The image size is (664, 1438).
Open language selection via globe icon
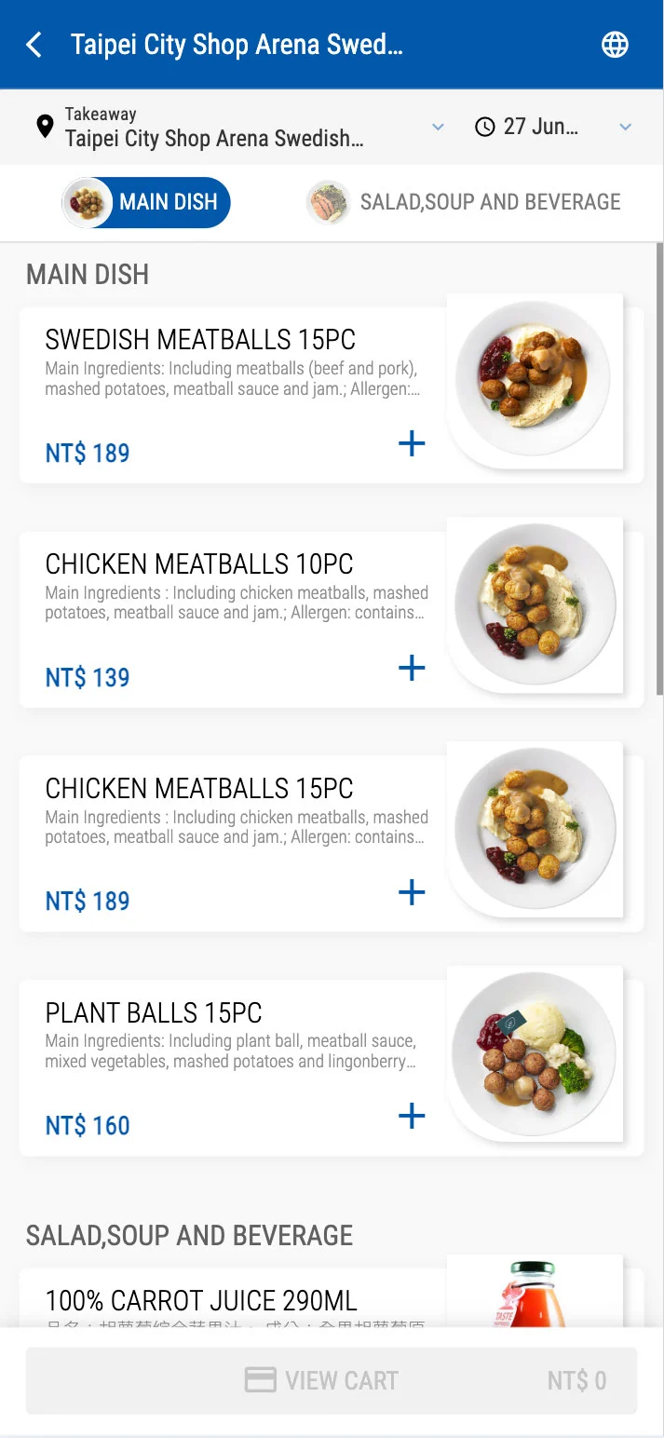pyautogui.click(x=615, y=45)
